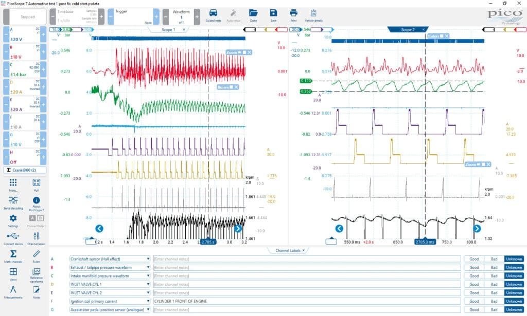Click channel notes field for Intake manifold pressure
The image size is (527, 316).
[307, 276]
